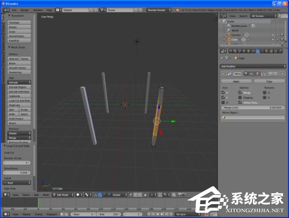Open the Add Modifier dropdown
This screenshot has width=289, height=218.
click(253, 66)
